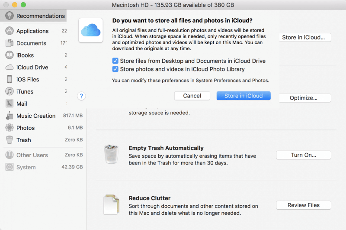The image size is (346, 230).
Task: Click the iCloud Drive cloud icon in sidebar
Action: coord(9,67)
